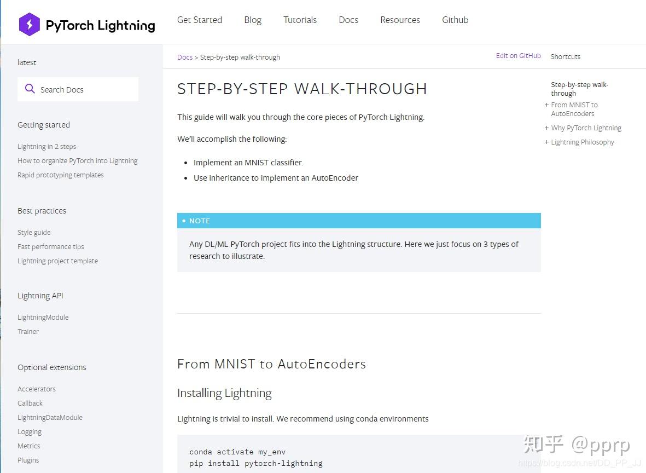Screen dimensions: 646x473
Task: Open the Callback page under Optional extensions
Action: 30,403
